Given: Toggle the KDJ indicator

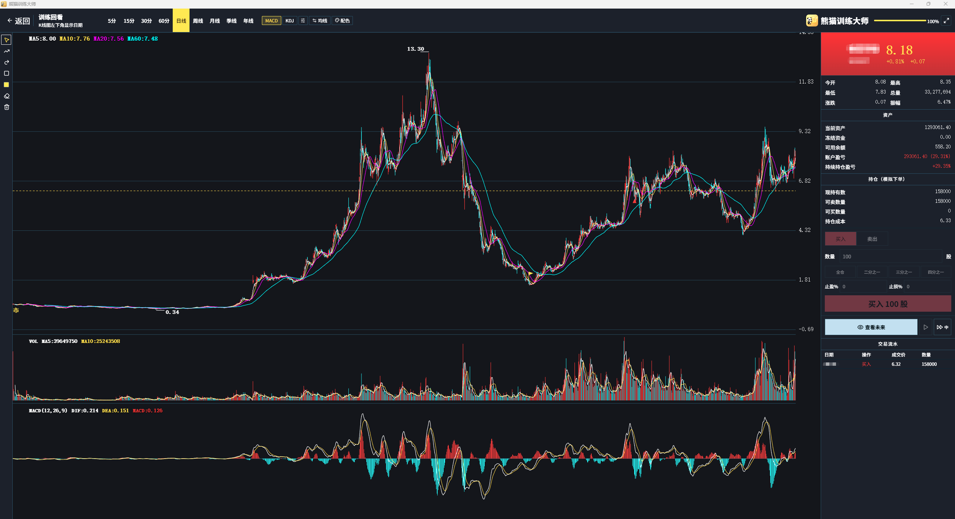Looking at the screenshot, I should click(x=289, y=21).
